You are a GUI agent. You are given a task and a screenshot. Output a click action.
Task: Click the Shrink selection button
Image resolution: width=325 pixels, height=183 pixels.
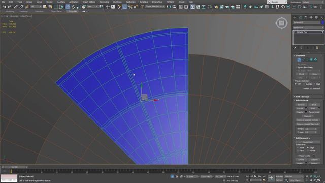301,74
